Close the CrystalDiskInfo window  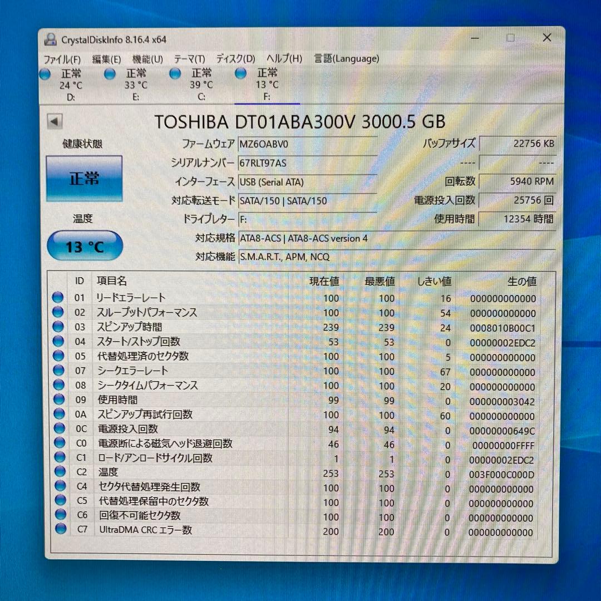point(547,37)
